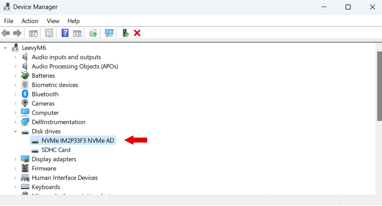
Task: Expand the Firmware chevron
Action: click(x=15, y=169)
